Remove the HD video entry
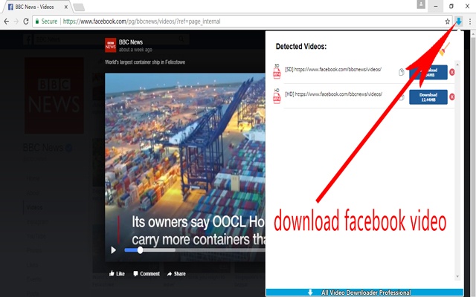The width and height of the screenshot is (476, 297). pyautogui.click(x=451, y=97)
